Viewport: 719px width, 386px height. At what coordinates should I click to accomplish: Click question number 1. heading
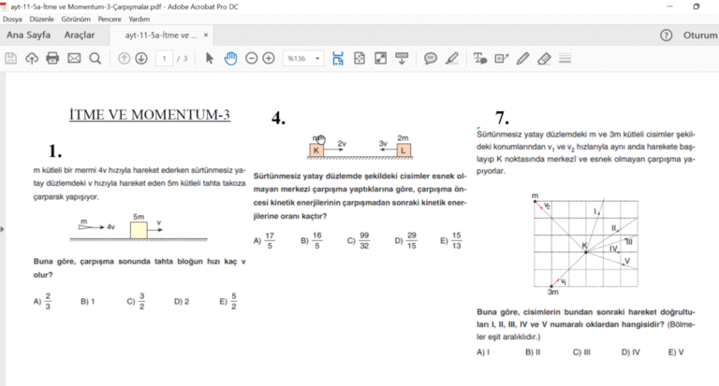[x=55, y=151]
